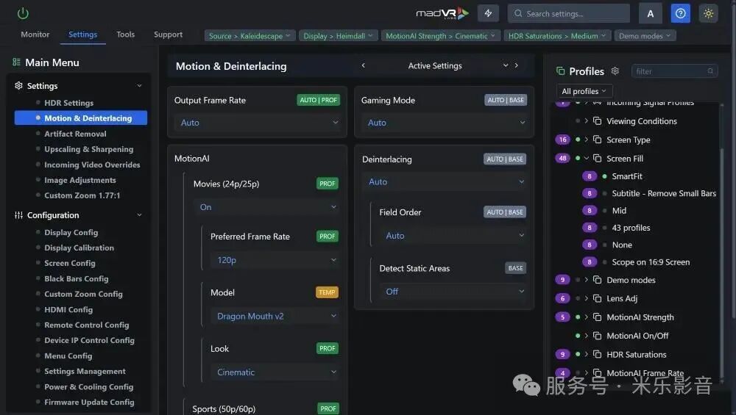Open the help question mark icon

click(x=681, y=13)
